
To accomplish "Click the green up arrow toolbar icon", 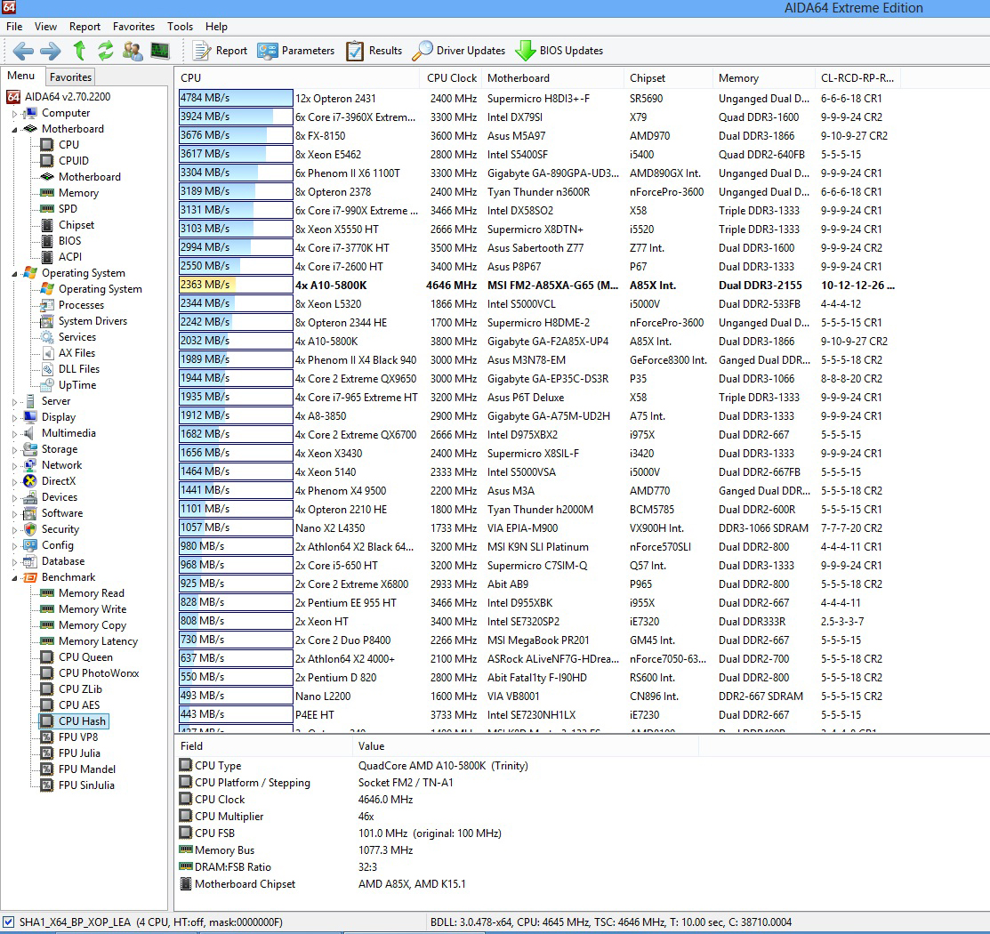I will pos(79,51).
